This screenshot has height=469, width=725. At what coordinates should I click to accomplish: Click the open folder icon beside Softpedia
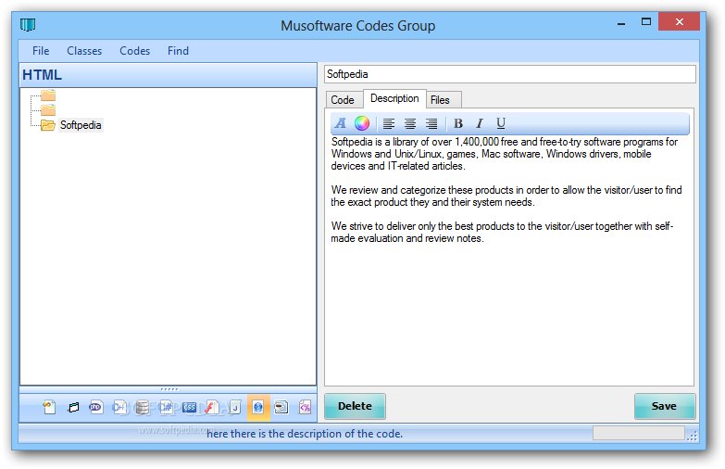48,125
